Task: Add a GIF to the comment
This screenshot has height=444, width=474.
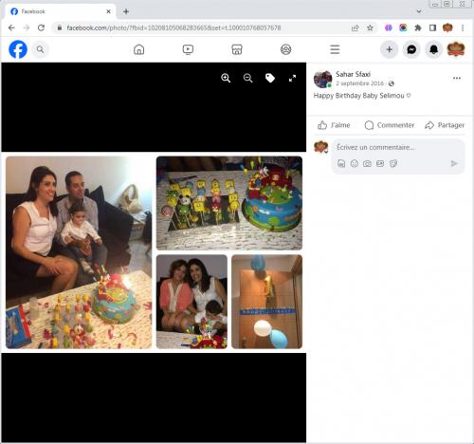Action: click(380, 163)
